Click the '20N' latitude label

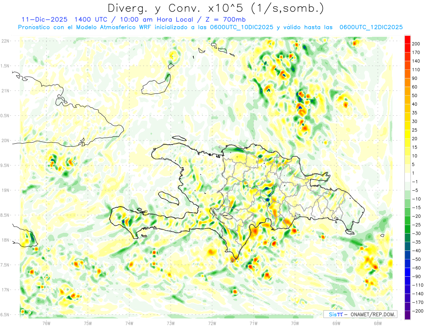point(5,140)
